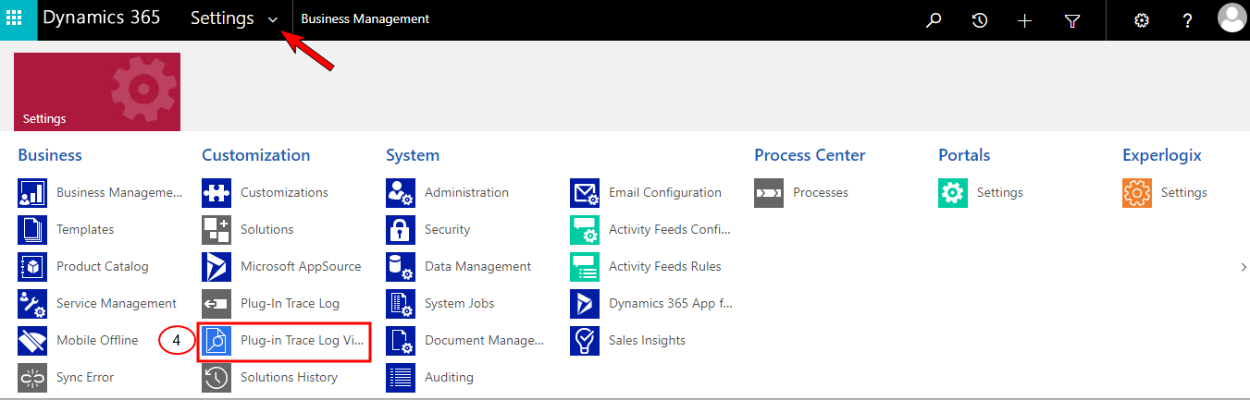1250x400 pixels.
Task: Open the gear options icon
Action: (1142, 20)
